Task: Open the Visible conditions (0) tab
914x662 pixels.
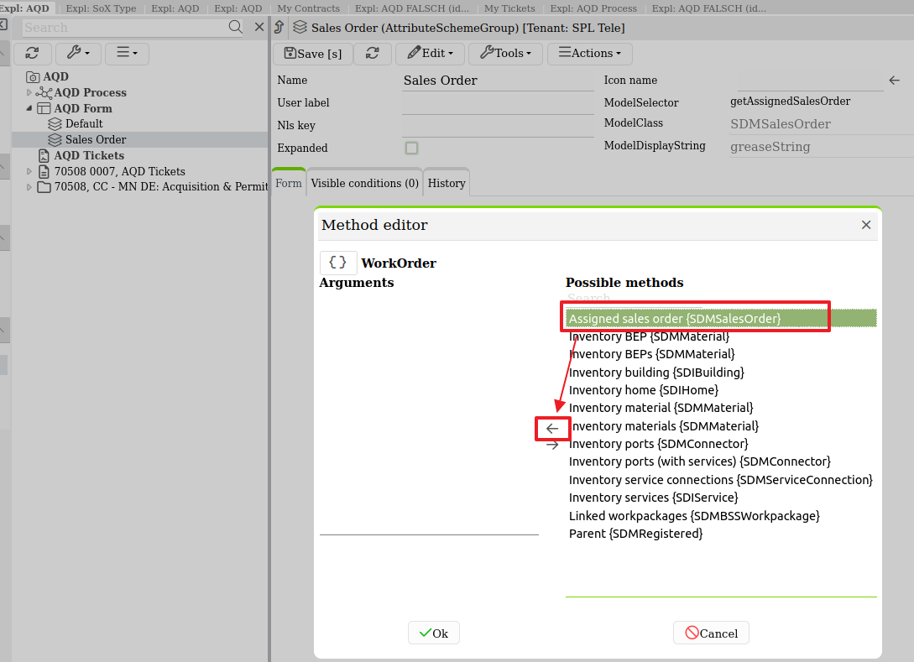Action: (x=365, y=183)
